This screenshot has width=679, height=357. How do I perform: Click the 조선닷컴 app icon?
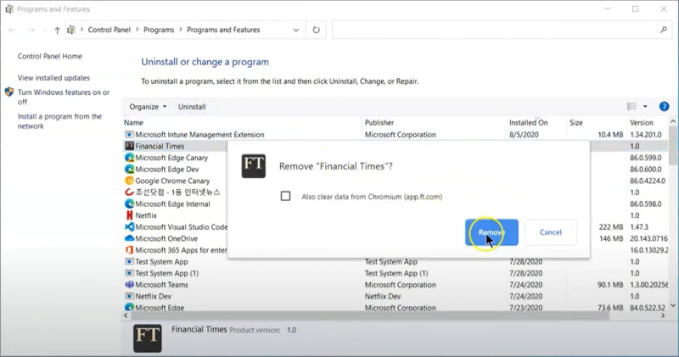129,192
